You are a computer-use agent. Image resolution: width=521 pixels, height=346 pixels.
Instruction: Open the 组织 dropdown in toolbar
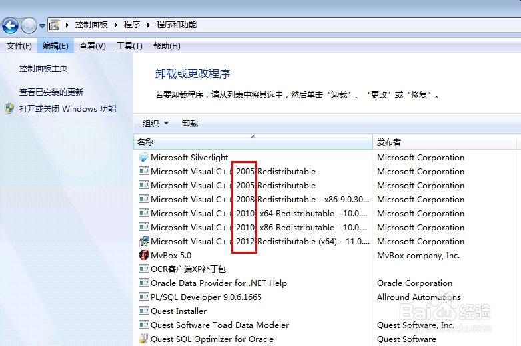(x=155, y=124)
